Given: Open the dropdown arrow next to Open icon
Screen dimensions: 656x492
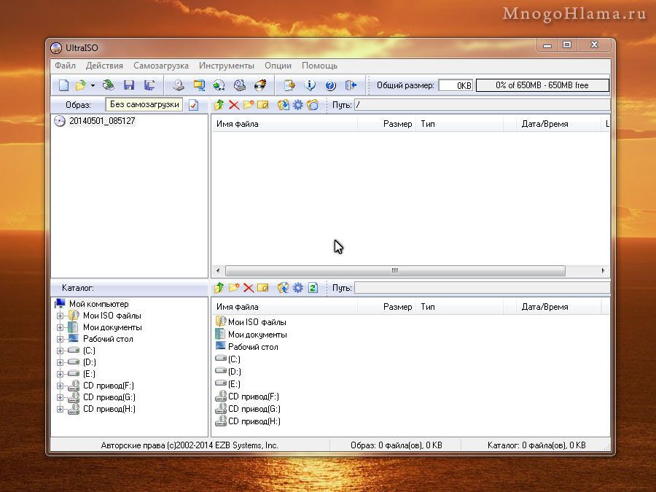Looking at the screenshot, I should (93, 85).
